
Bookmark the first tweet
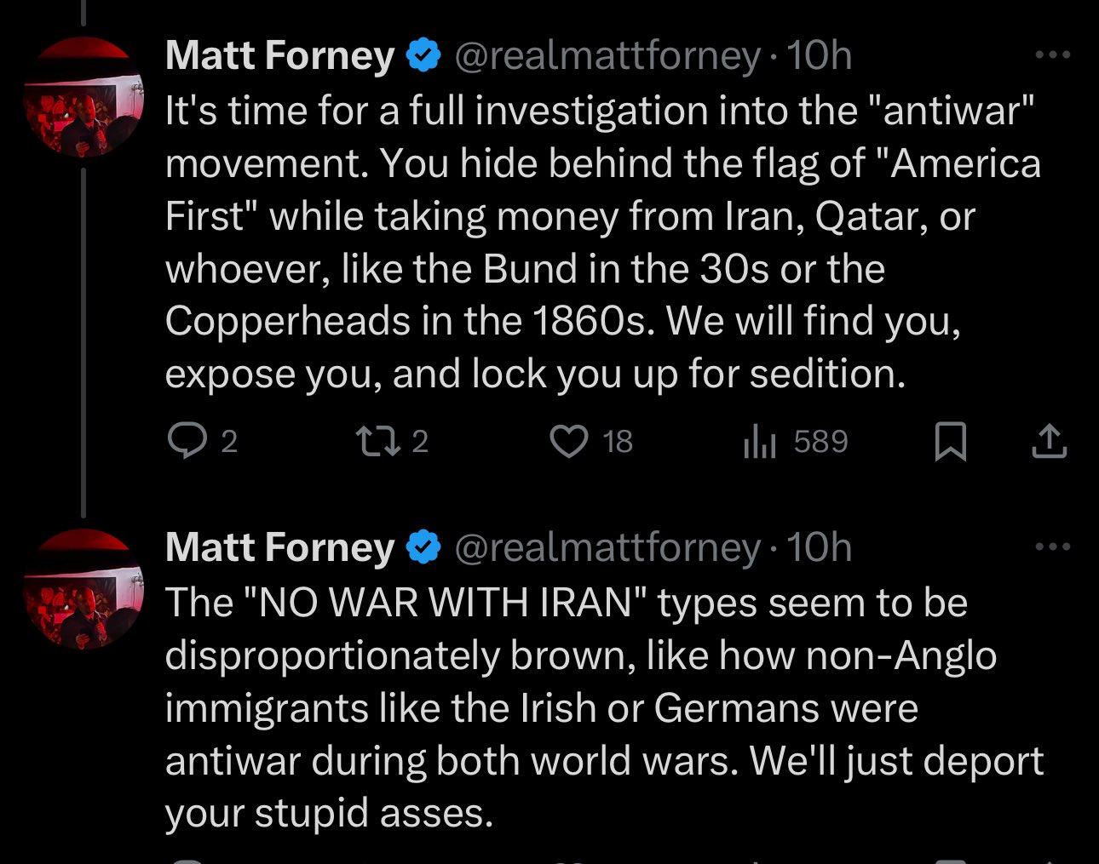pyautogui.click(x=950, y=441)
